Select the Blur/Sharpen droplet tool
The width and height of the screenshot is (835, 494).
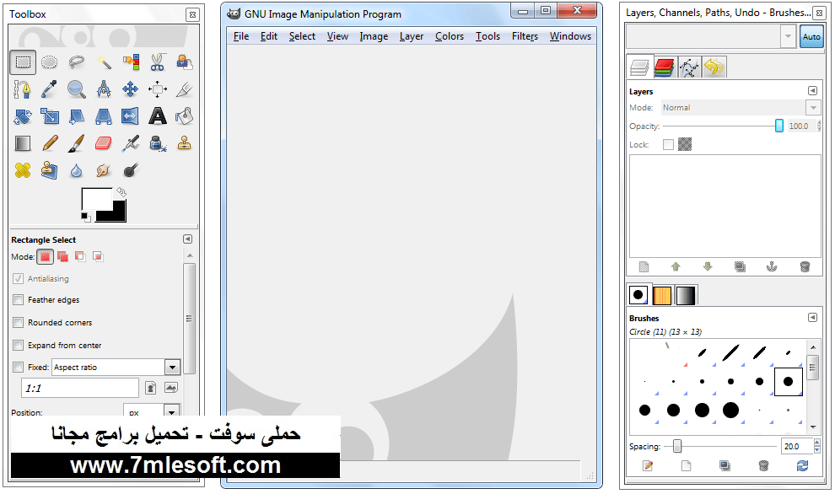pos(77,170)
